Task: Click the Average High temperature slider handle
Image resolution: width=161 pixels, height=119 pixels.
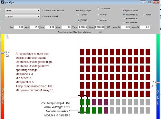Action: (x=2, y=53)
